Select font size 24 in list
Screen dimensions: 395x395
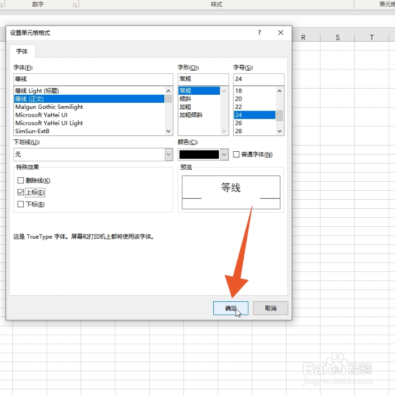(x=254, y=115)
